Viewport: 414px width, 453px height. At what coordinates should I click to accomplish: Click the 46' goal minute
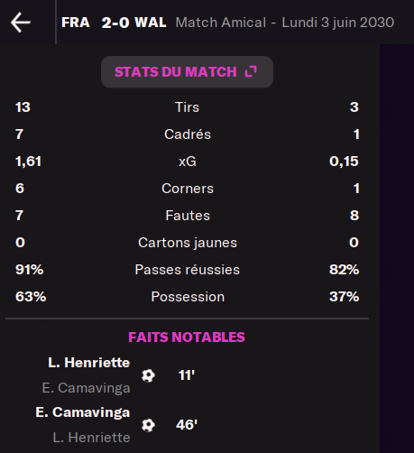point(187,425)
